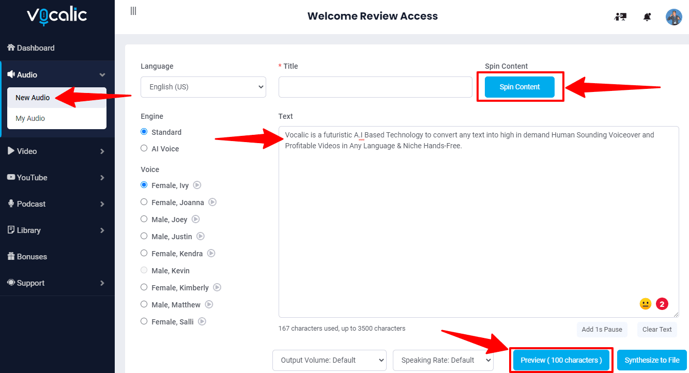This screenshot has height=373, width=689.
Task: Click into the Title input field
Action: (375, 87)
